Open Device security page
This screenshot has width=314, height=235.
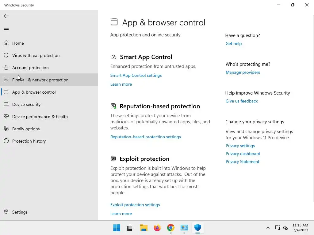pyautogui.click(x=49, y=104)
